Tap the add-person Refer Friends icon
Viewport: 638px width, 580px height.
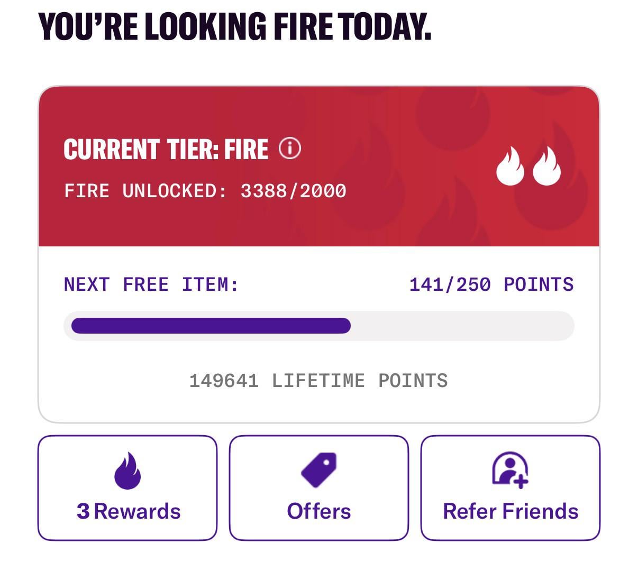(x=510, y=469)
